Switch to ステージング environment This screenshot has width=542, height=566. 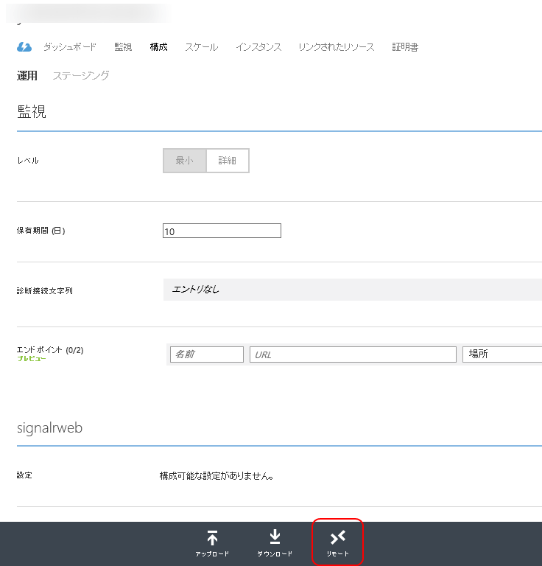click(x=81, y=76)
